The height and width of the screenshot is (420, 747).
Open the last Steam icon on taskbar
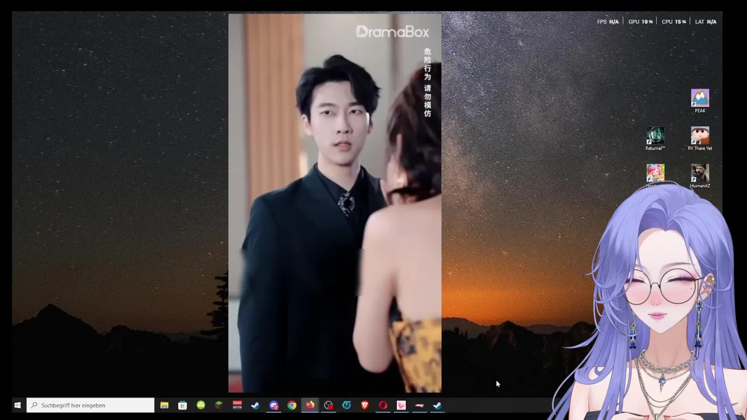click(x=437, y=405)
